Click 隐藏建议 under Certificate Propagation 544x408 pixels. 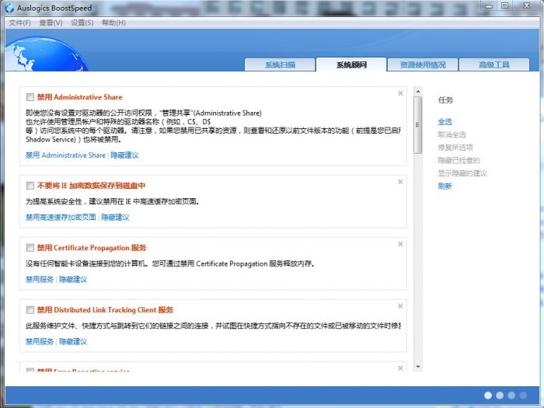click(x=73, y=279)
